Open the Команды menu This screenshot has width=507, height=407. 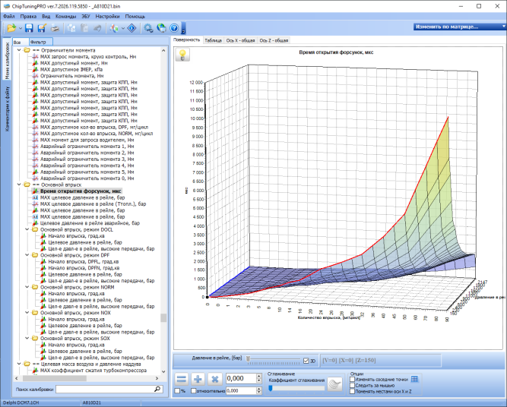click(x=65, y=17)
